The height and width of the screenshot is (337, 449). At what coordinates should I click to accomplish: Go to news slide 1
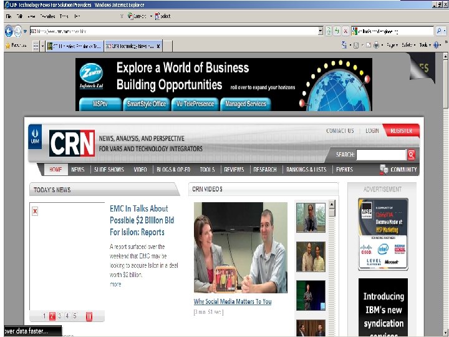coord(44,316)
